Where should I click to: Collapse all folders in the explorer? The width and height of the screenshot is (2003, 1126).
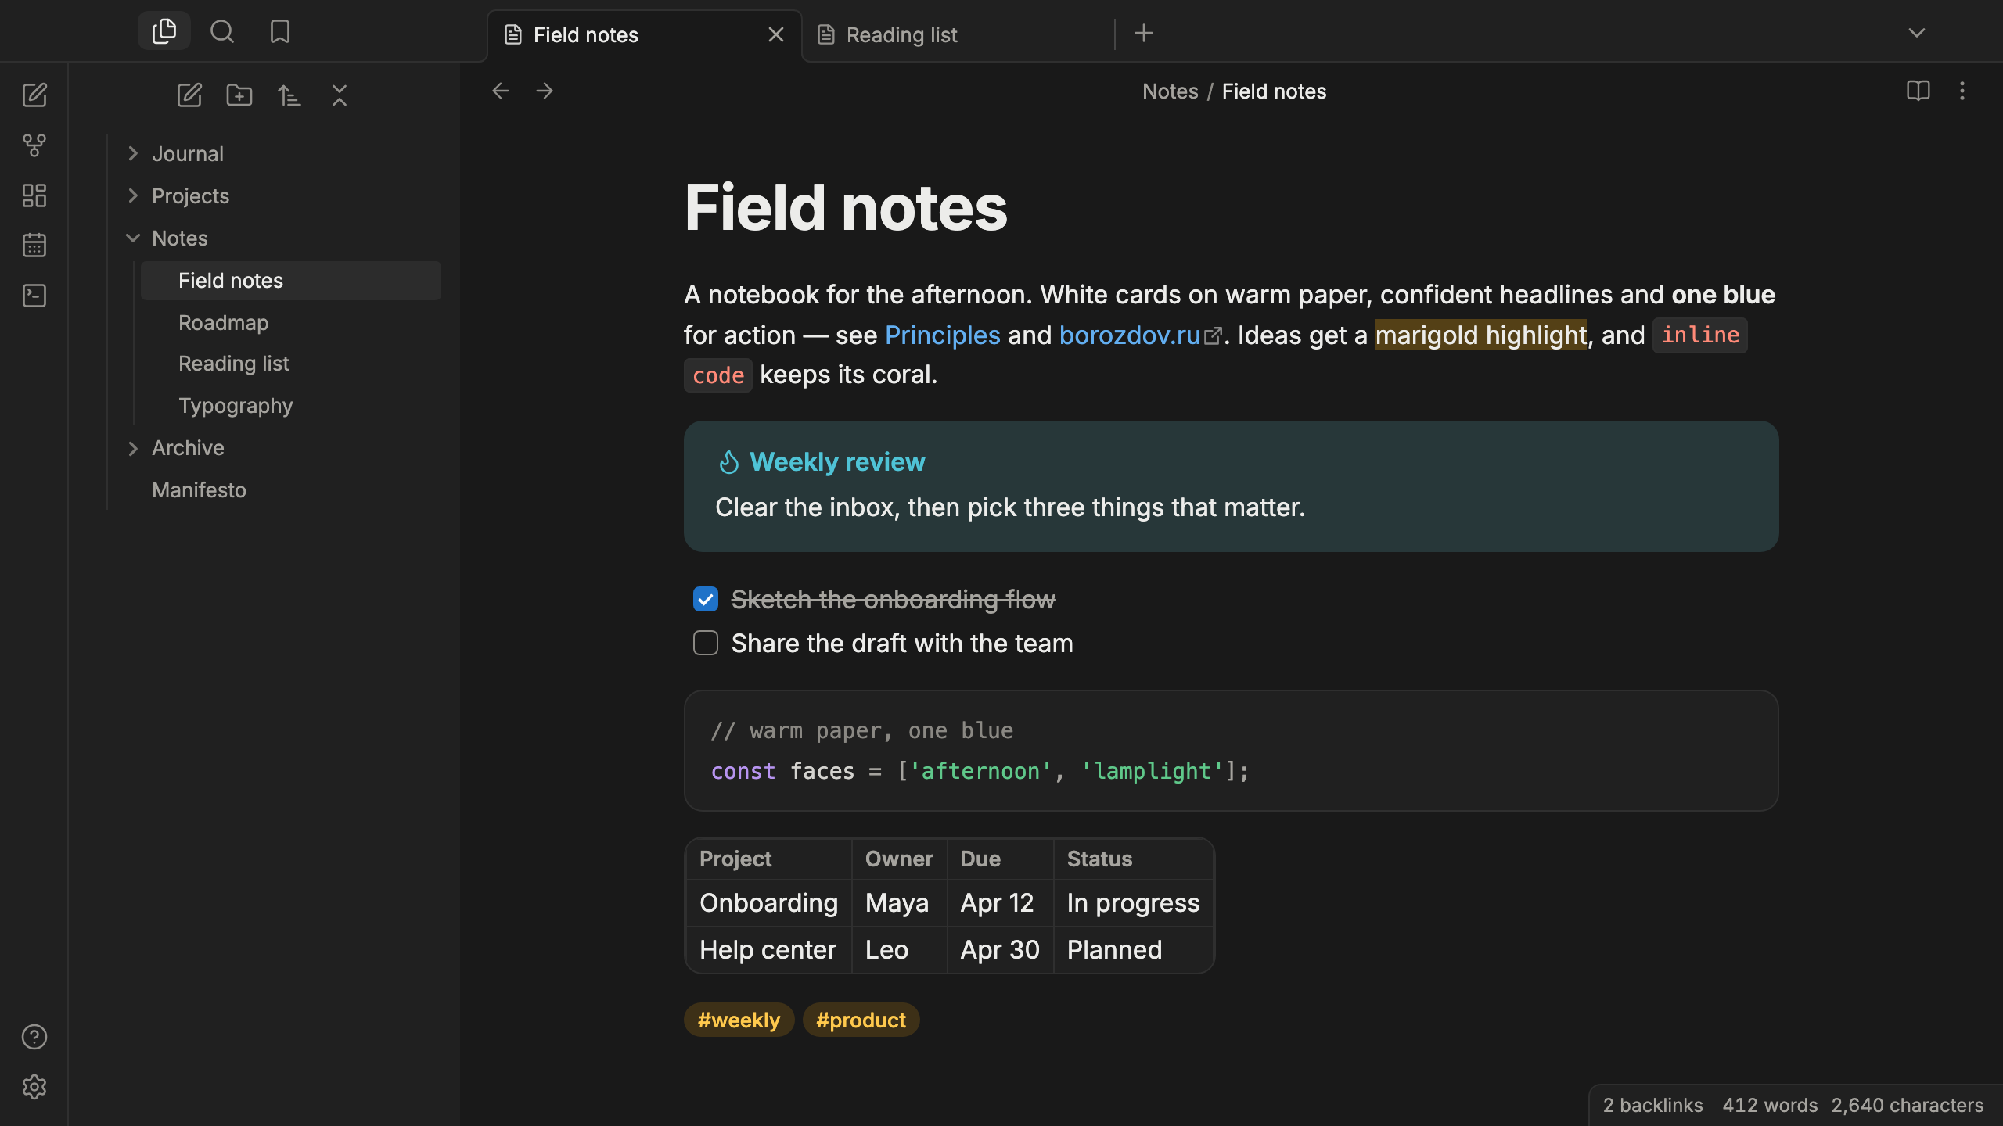(340, 95)
